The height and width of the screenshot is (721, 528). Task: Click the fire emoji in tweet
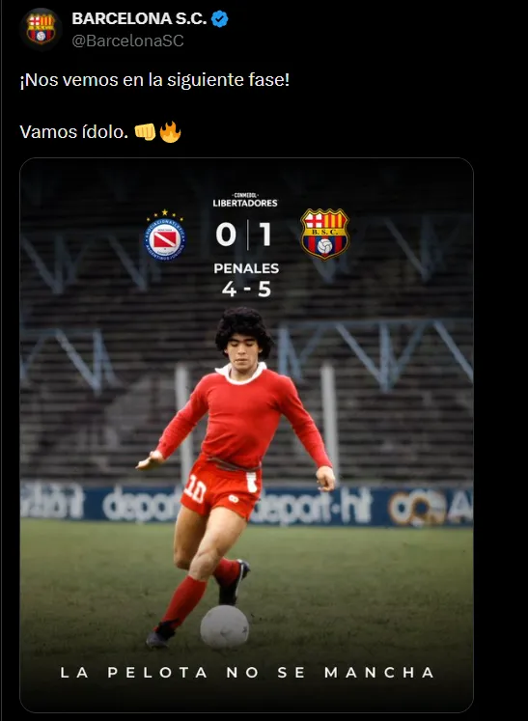170,132
